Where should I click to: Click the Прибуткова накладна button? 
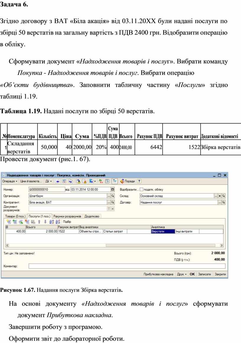(x=158, y=274)
